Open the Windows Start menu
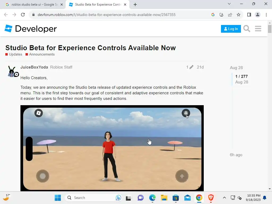The height and width of the screenshot is (204, 272). (x=58, y=198)
